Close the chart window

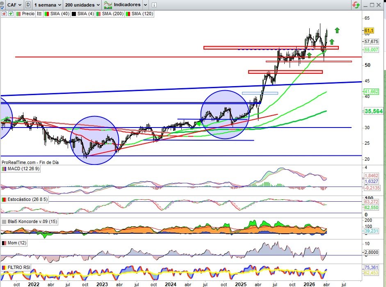(x=379, y=5)
